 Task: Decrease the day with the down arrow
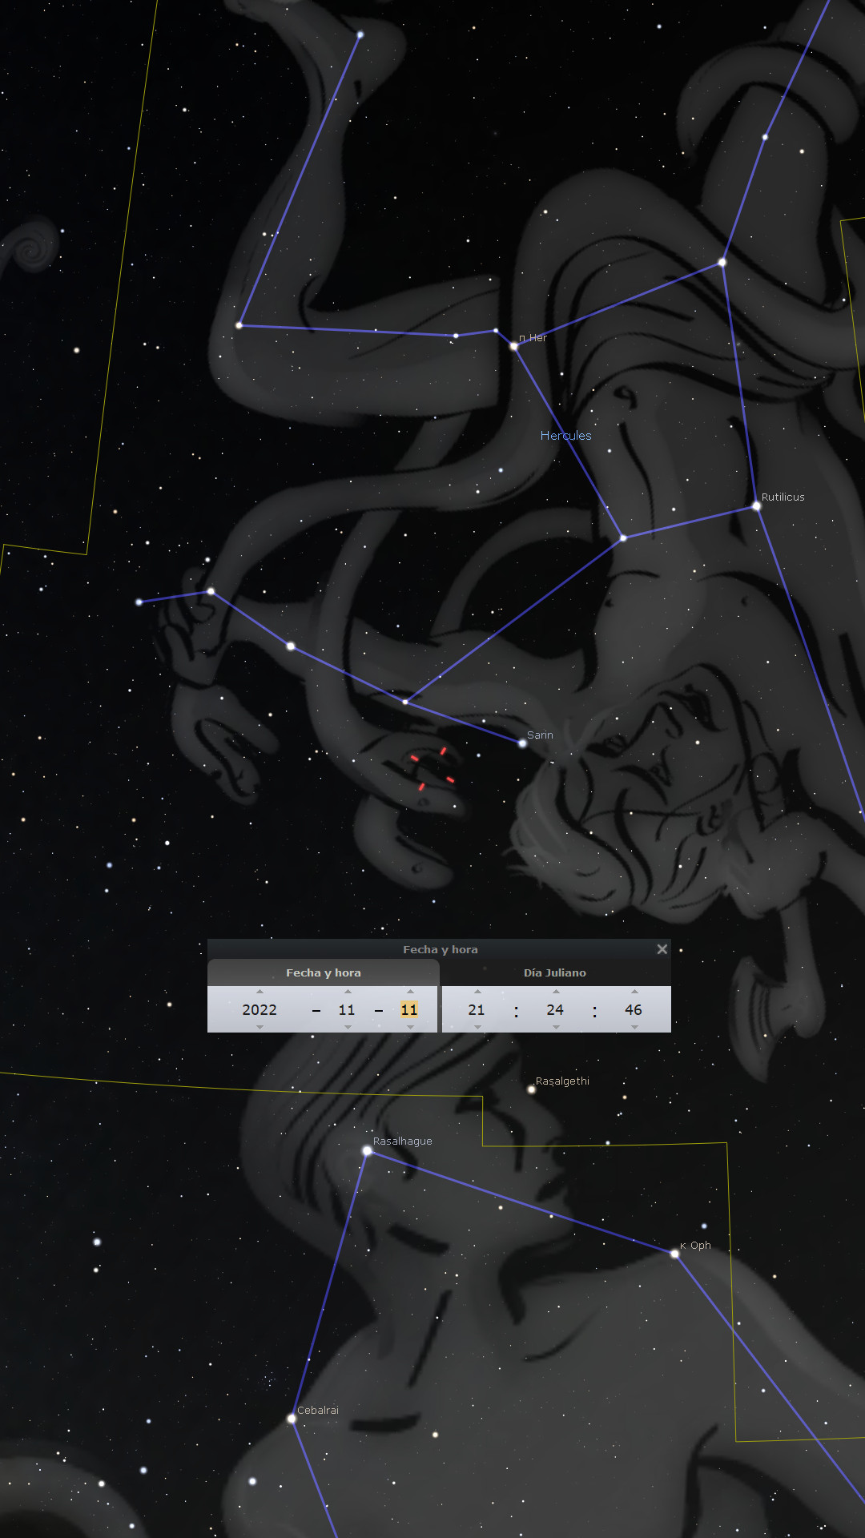pyautogui.click(x=409, y=1027)
